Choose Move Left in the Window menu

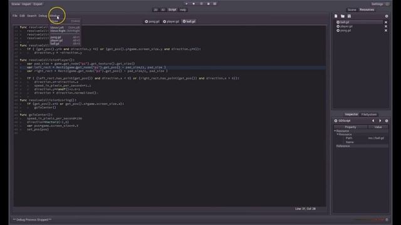click(65, 27)
